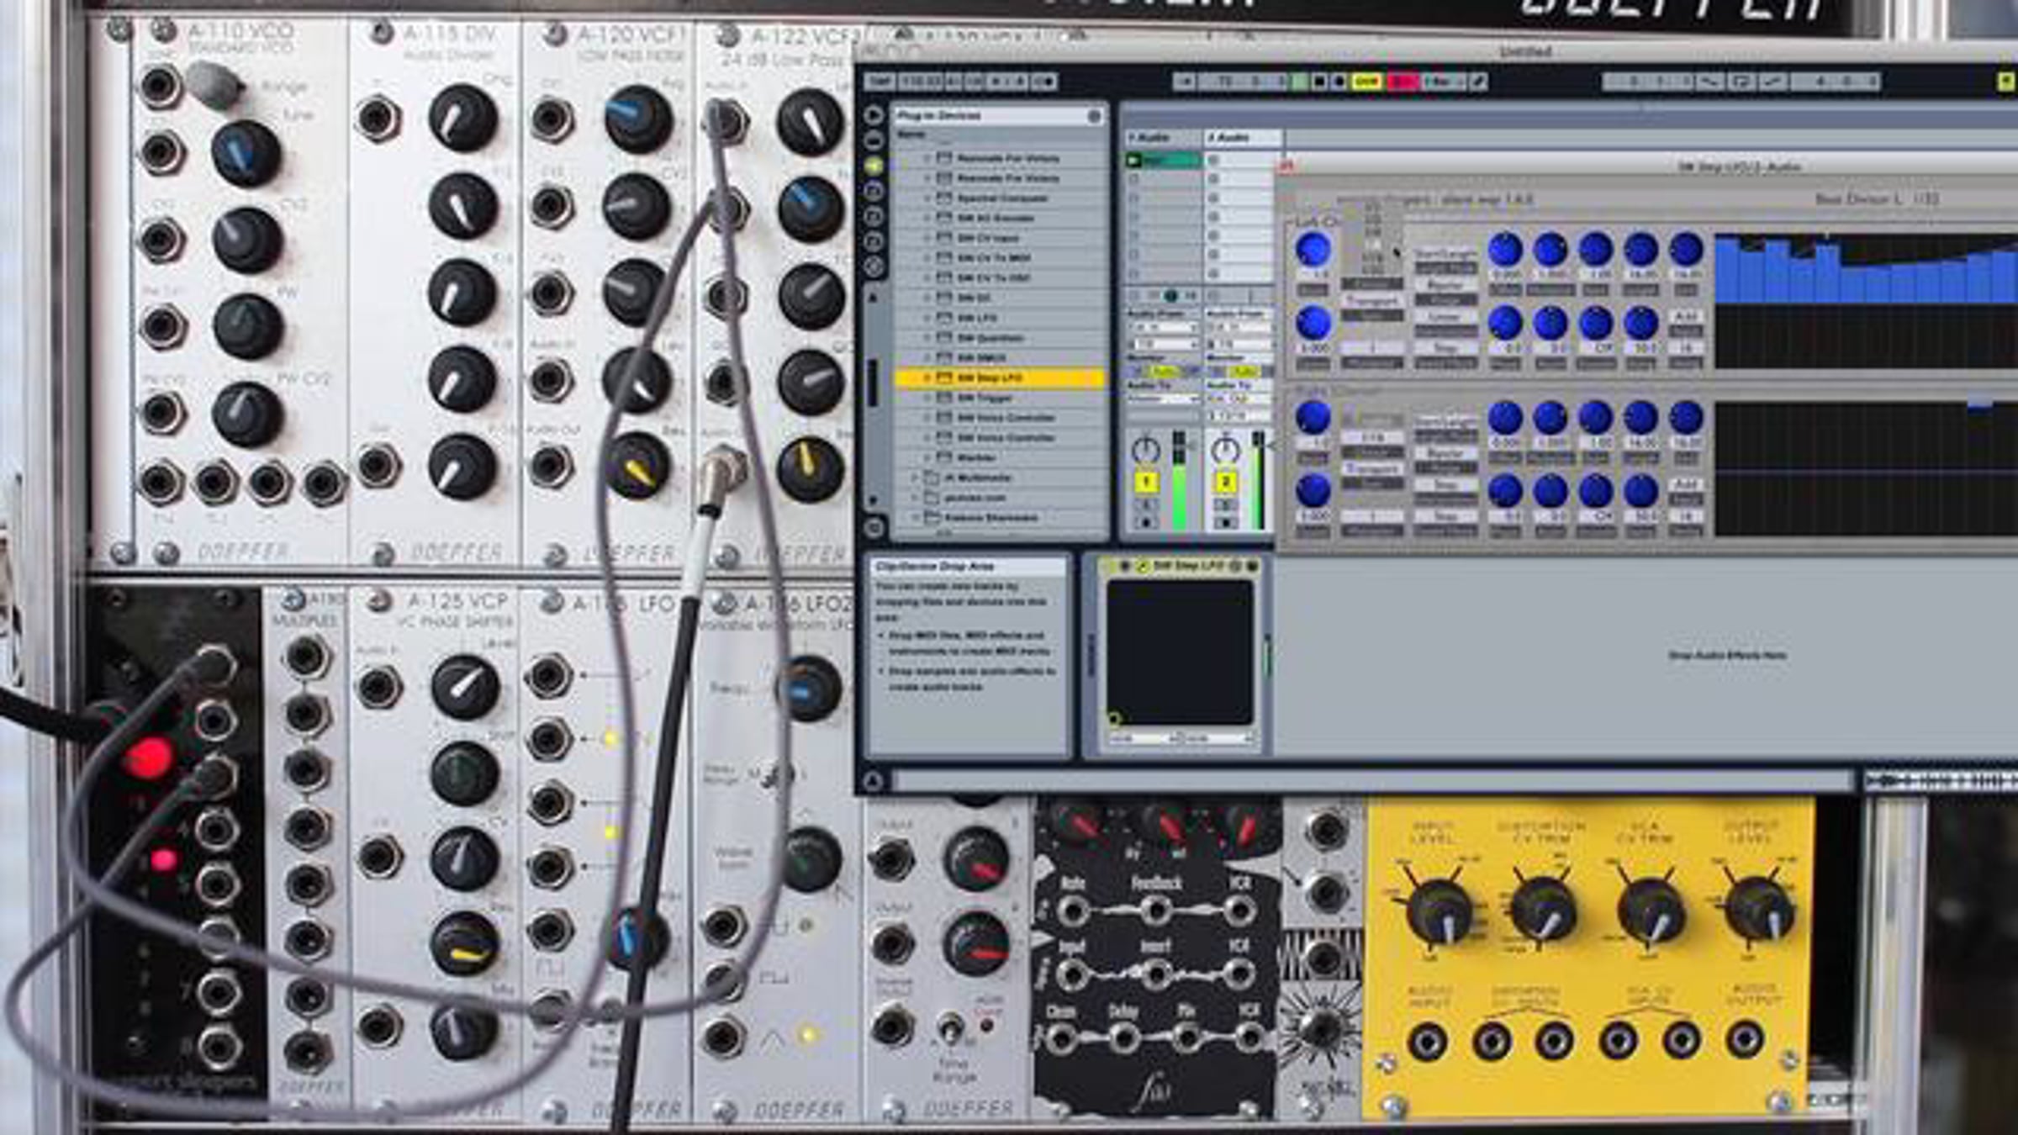The height and width of the screenshot is (1135, 2018).
Task: Select SW Quantizer in the plug-in list
Action: (1000, 338)
